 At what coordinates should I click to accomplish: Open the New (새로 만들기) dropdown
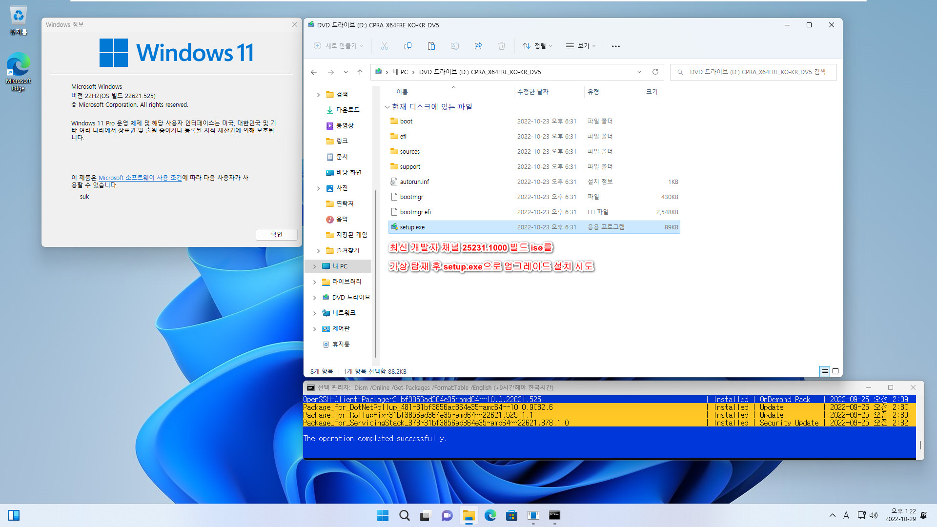pyautogui.click(x=338, y=46)
